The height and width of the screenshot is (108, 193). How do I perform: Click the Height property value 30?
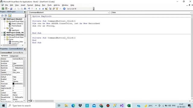[x=17, y=86]
